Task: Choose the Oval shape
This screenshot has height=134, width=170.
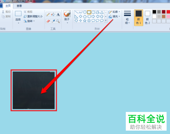Action: pos(85,12)
